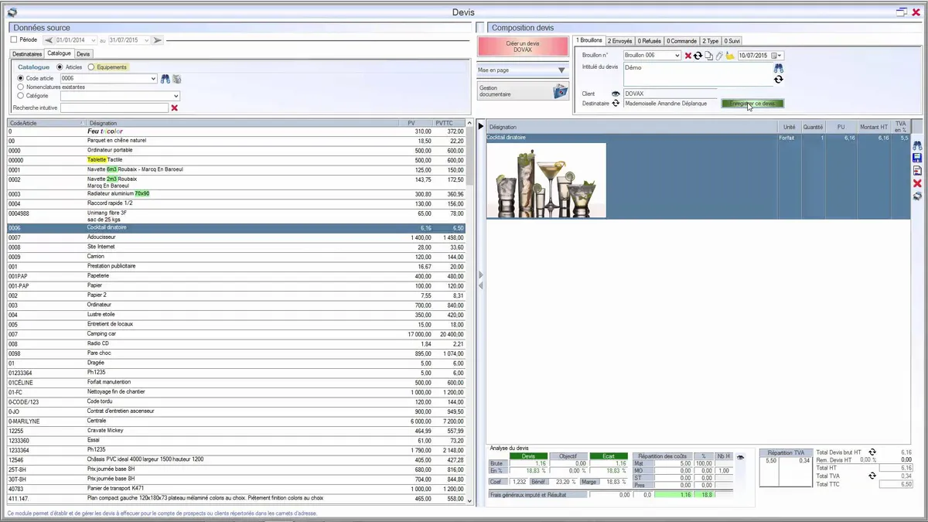Click Créer un devis DOVAX button
The width and height of the screenshot is (928, 522).
point(523,46)
